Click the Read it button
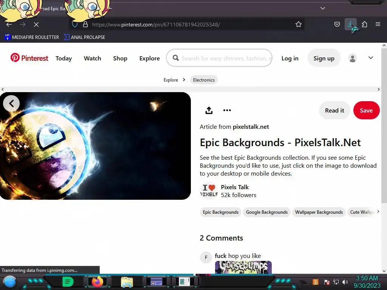Viewport: 387px width, 290px height. click(334, 110)
